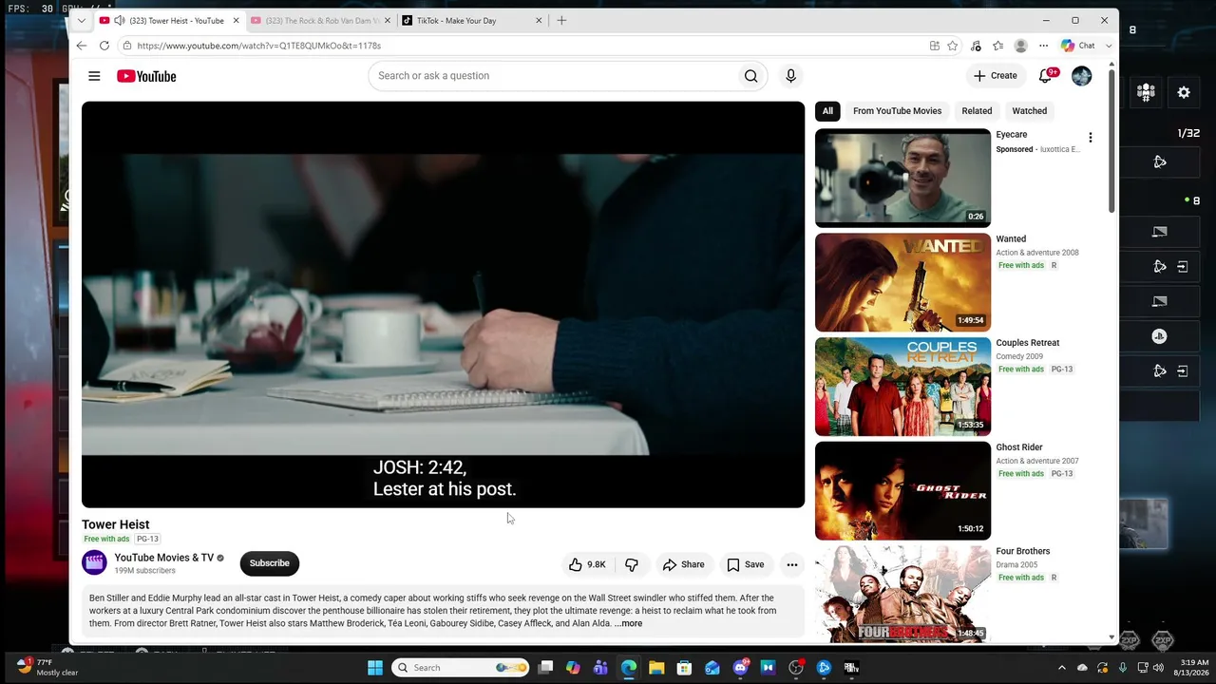Open the tab search dropdown arrow
1216x684 pixels.
[82, 20]
